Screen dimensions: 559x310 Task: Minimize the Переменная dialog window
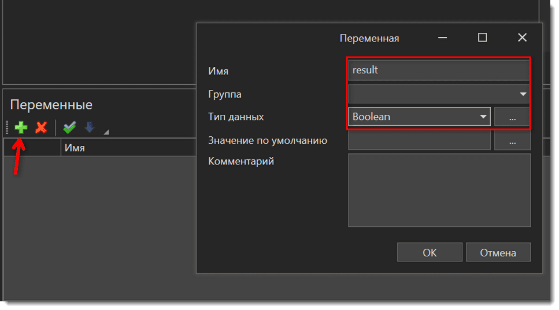[x=442, y=38]
